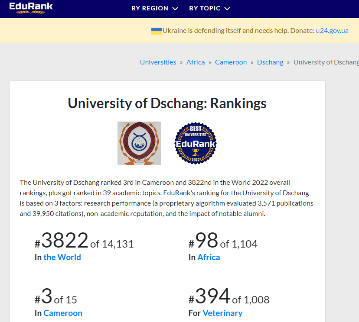Go to Africa breadcrumb link
359x322 pixels.
coord(196,62)
